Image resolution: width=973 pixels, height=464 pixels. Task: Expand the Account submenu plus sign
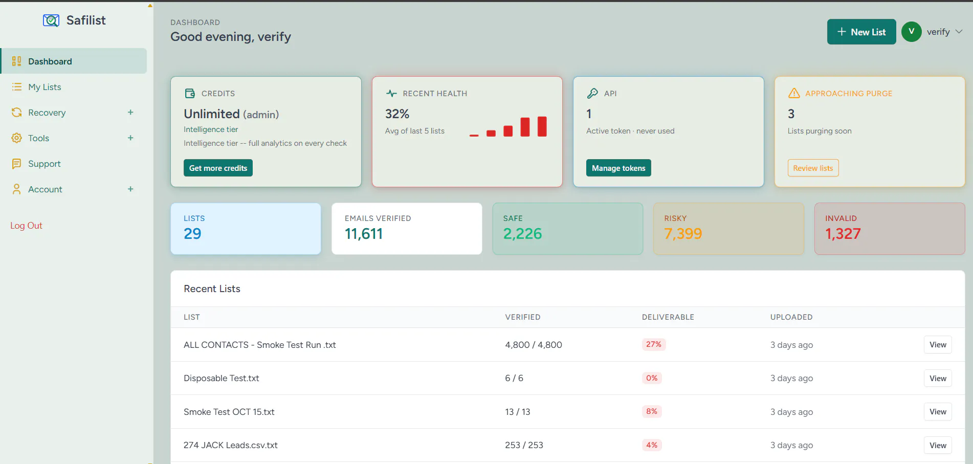130,189
